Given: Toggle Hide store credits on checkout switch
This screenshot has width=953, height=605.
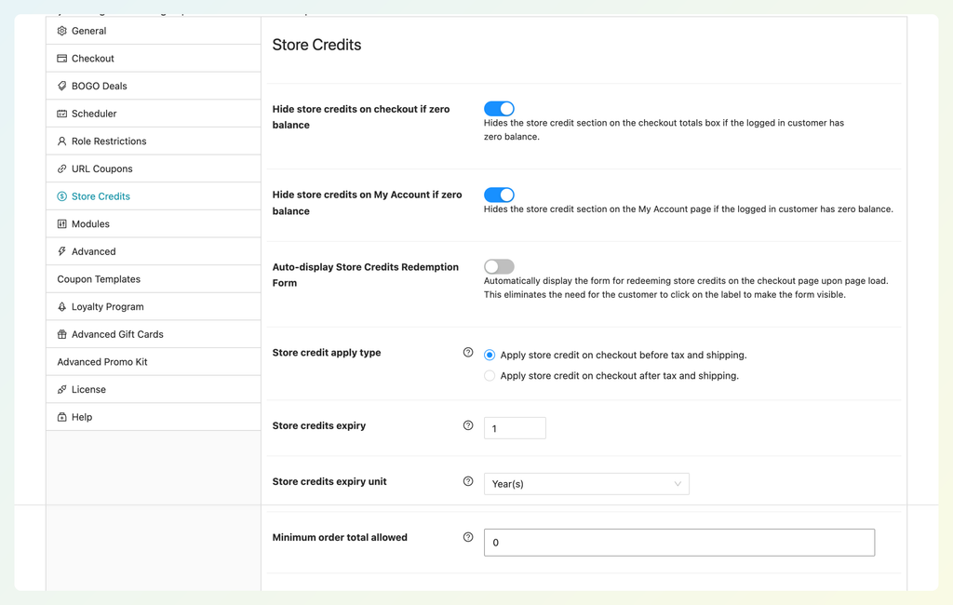Looking at the screenshot, I should coord(499,109).
